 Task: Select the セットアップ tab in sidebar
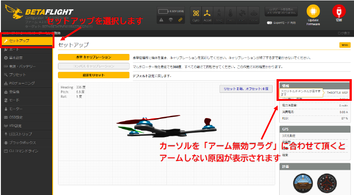27,41
